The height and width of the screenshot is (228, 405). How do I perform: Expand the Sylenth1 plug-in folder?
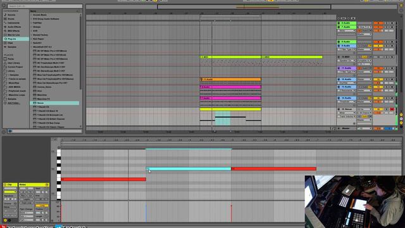(x=32, y=43)
